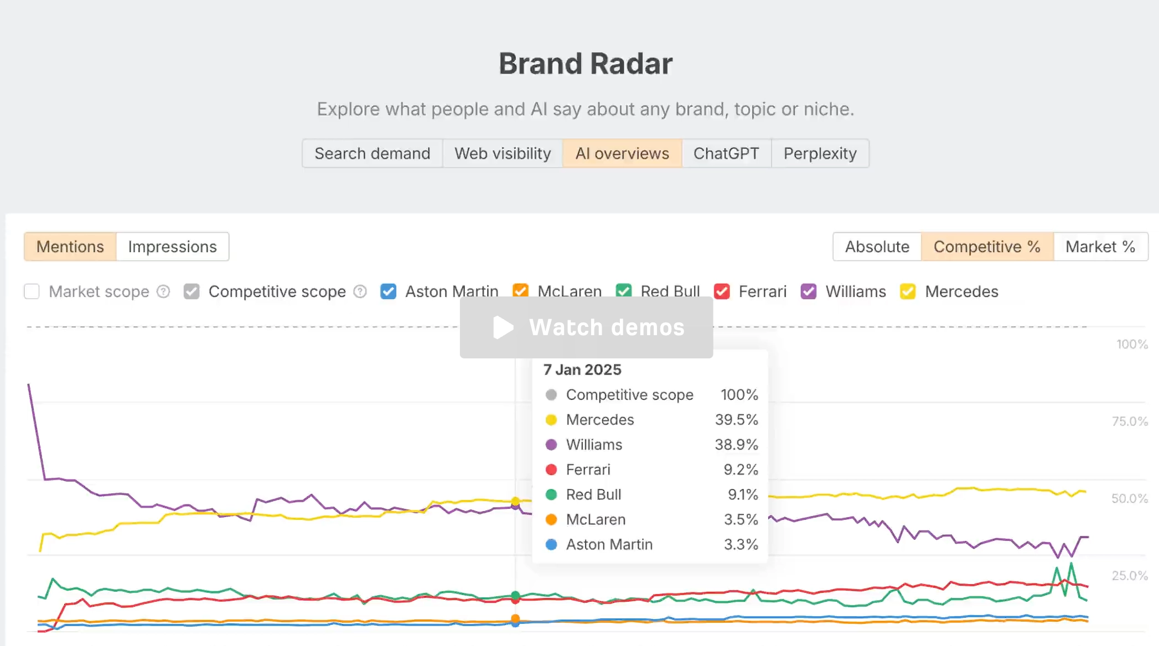Disable the Mercedes checkbox
Image resolution: width=1159 pixels, height=646 pixels.
pos(908,291)
